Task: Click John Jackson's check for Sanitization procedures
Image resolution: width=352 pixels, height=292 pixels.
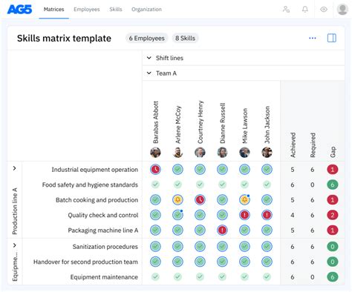Action: click(267, 246)
